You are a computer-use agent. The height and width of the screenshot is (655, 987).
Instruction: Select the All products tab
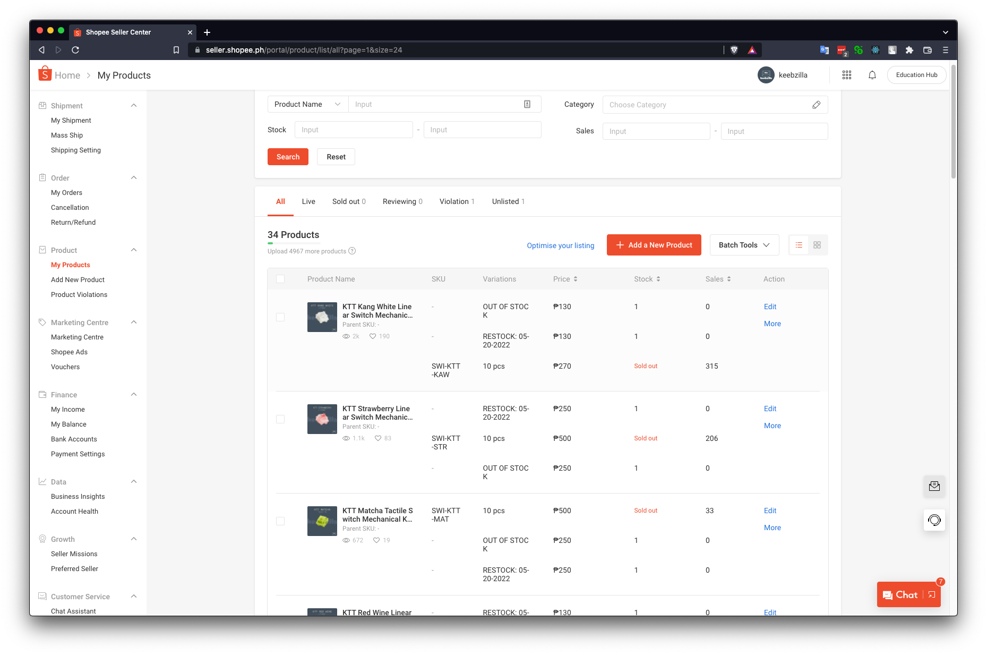coord(280,201)
